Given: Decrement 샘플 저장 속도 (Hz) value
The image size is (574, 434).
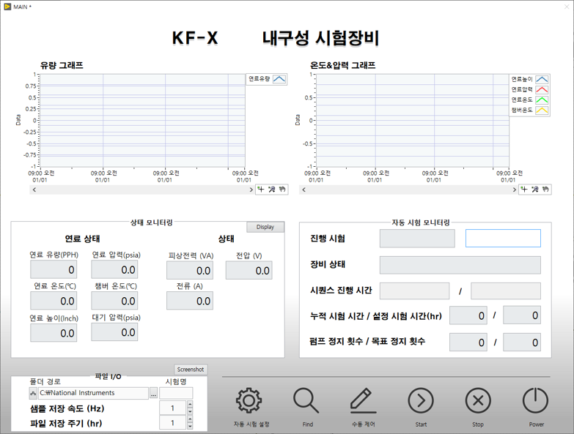Looking at the screenshot, I should coord(190,411).
